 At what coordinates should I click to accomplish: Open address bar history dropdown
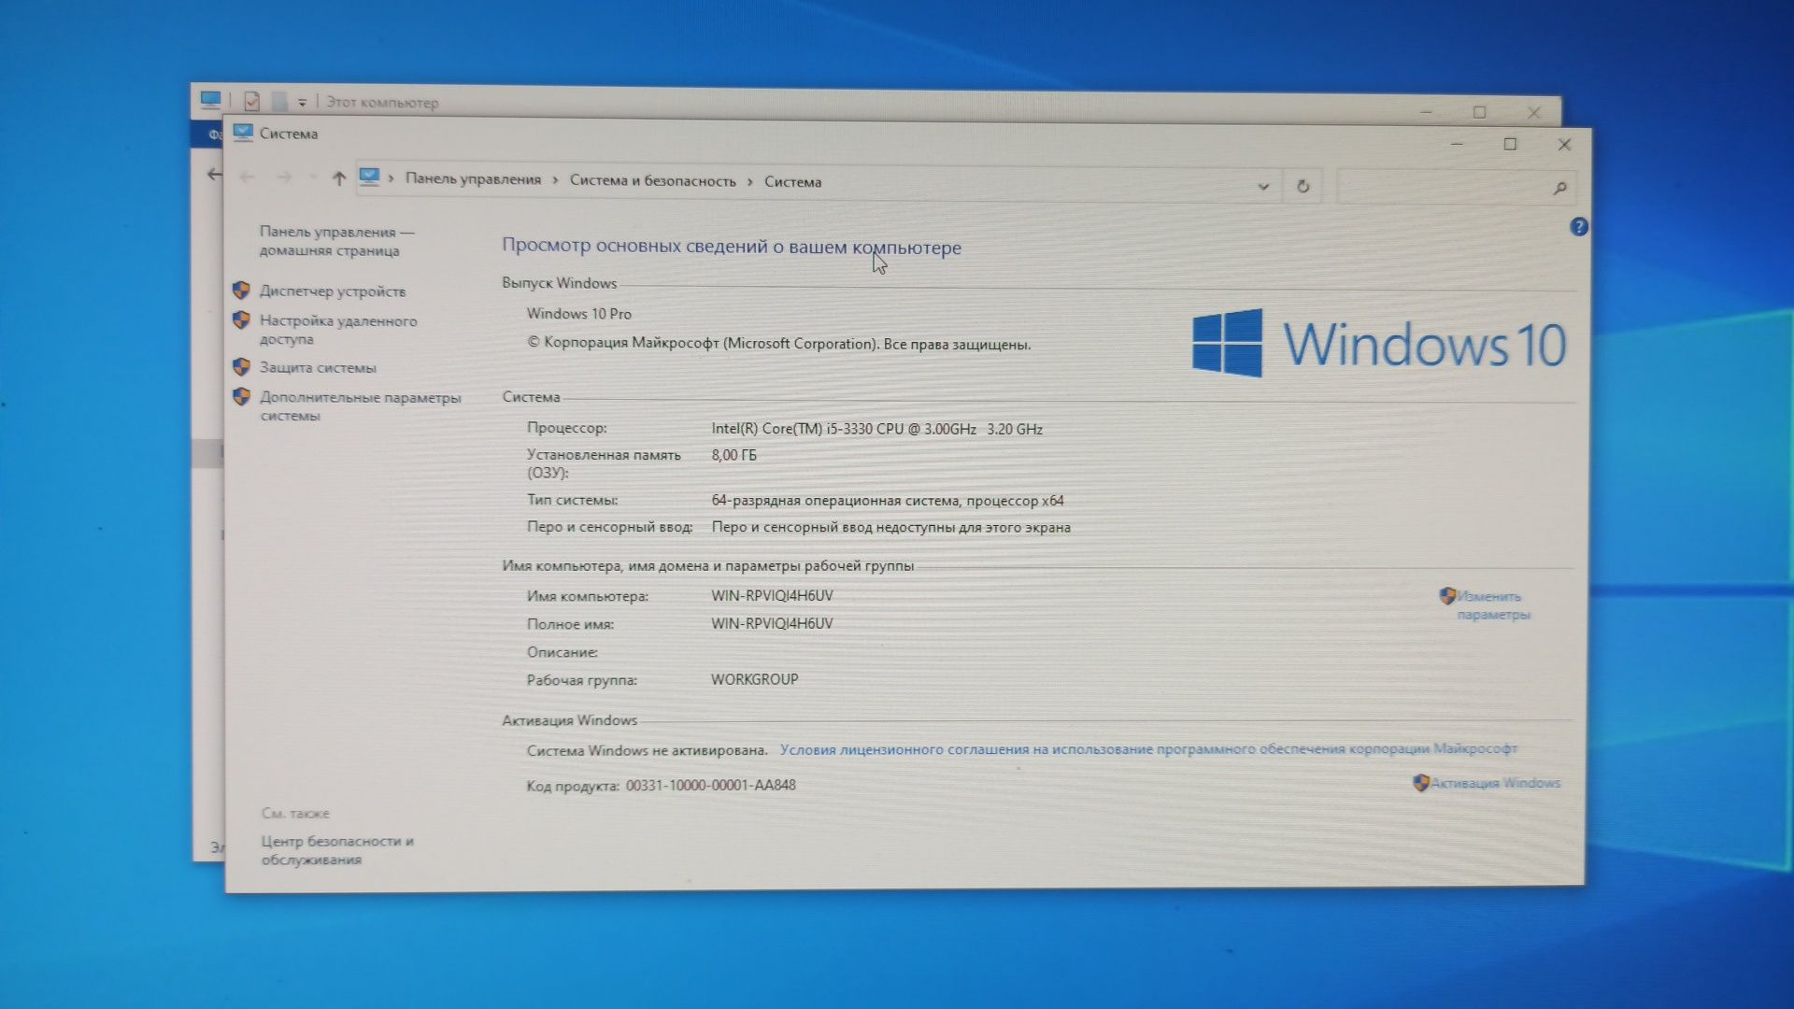point(1263,186)
